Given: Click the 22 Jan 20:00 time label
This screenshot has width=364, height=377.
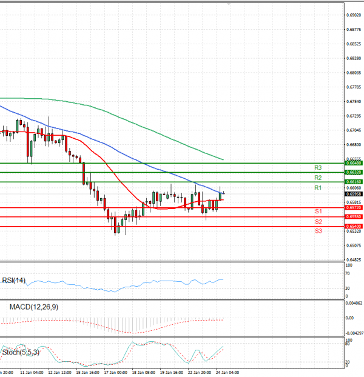Looking at the screenshot, I should [200, 372].
